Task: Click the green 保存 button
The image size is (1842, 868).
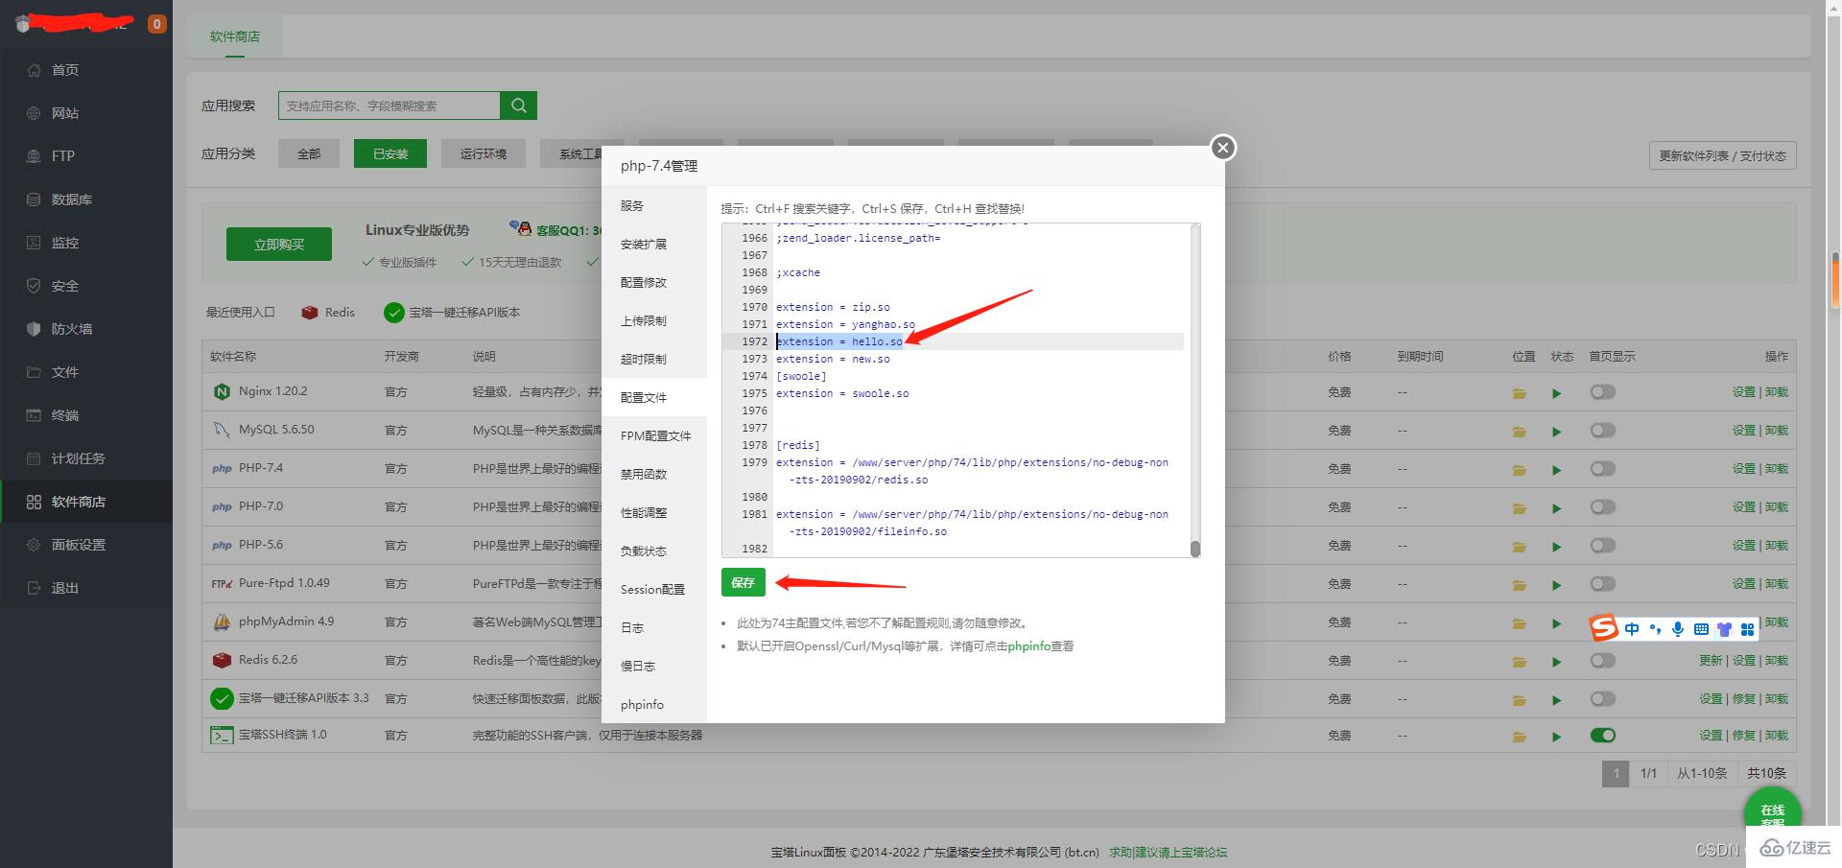Action: point(744,582)
